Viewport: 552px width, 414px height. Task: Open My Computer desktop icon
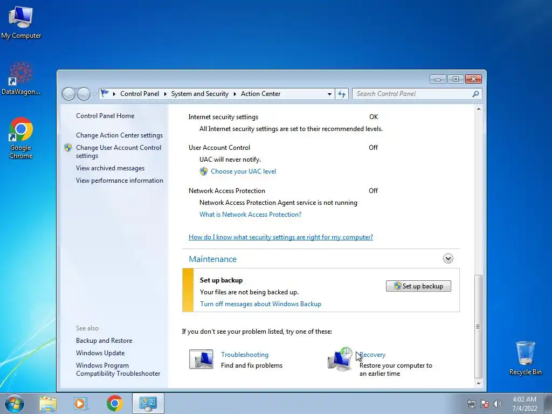click(21, 22)
